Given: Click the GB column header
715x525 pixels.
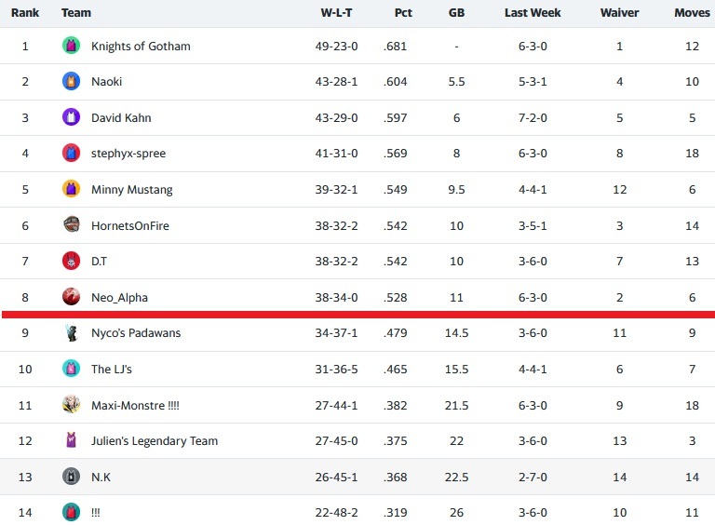Looking at the screenshot, I should point(456,13).
